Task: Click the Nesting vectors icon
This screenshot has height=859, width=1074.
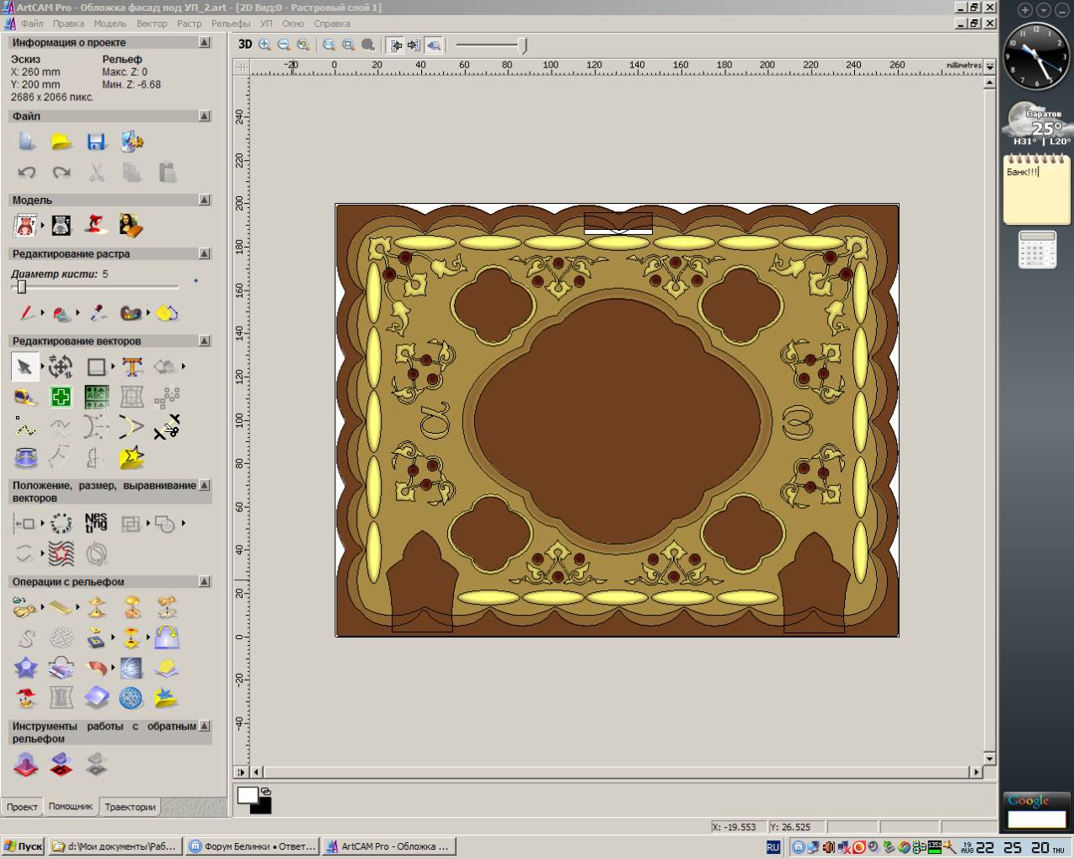Action: pyautogui.click(x=96, y=523)
